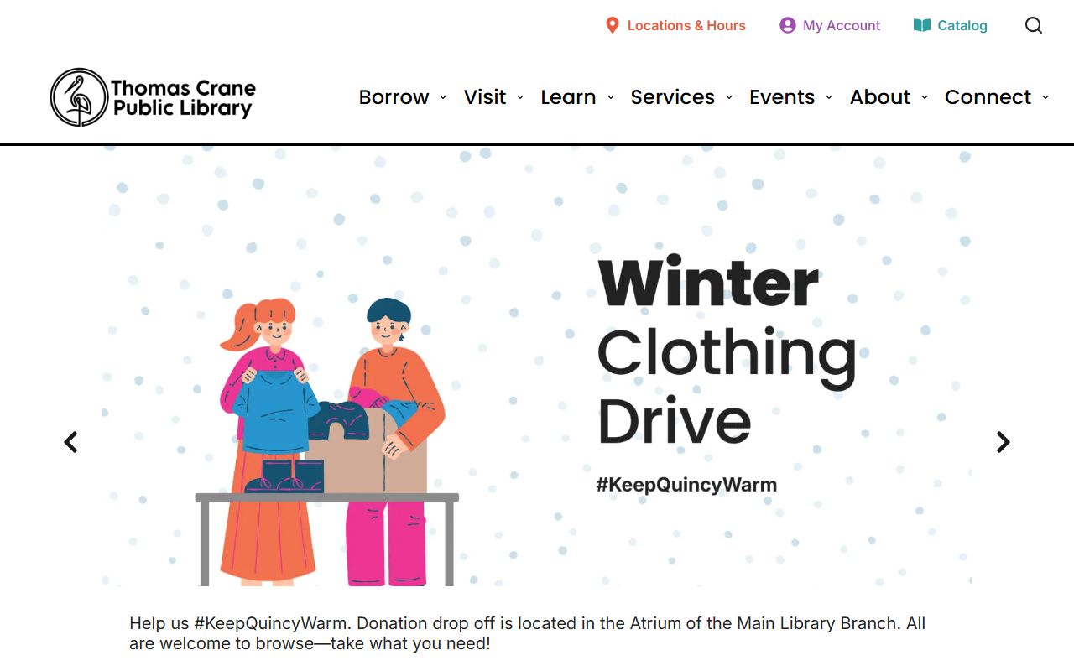Click the Thomas Crane Public Library title
The width and height of the screenshot is (1074, 671).
(183, 98)
